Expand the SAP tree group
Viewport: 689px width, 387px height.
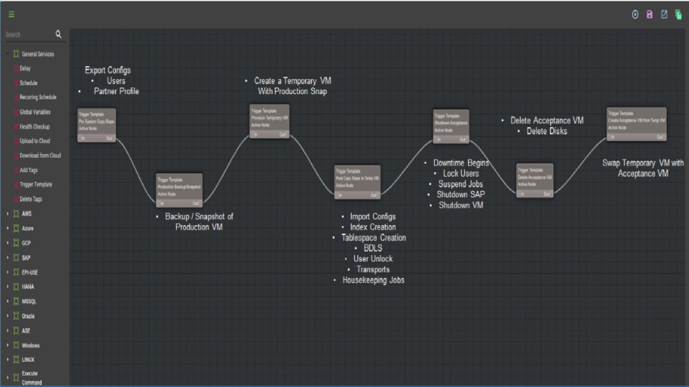point(8,258)
